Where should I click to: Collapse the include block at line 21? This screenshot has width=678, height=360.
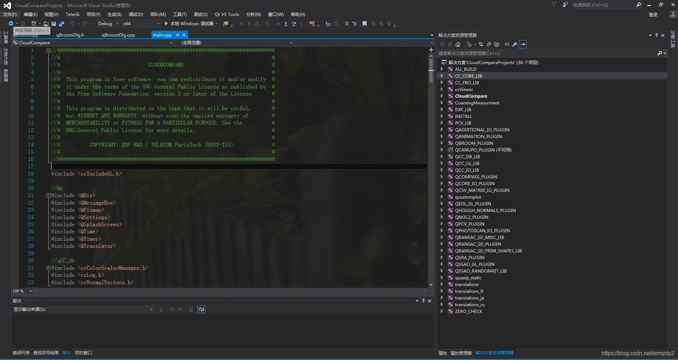[48, 195]
